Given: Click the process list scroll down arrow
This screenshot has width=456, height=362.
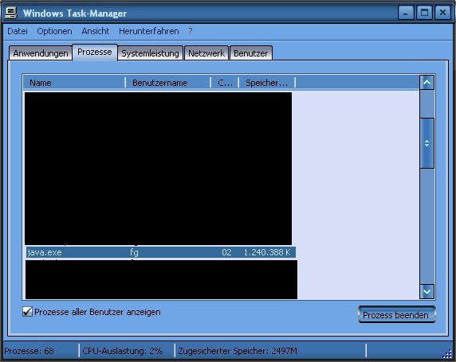Looking at the screenshot, I should click(427, 291).
